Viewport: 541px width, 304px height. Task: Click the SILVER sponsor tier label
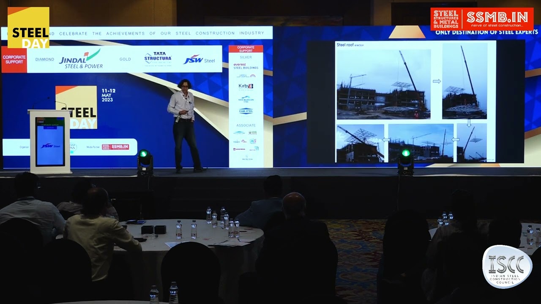(246, 57)
